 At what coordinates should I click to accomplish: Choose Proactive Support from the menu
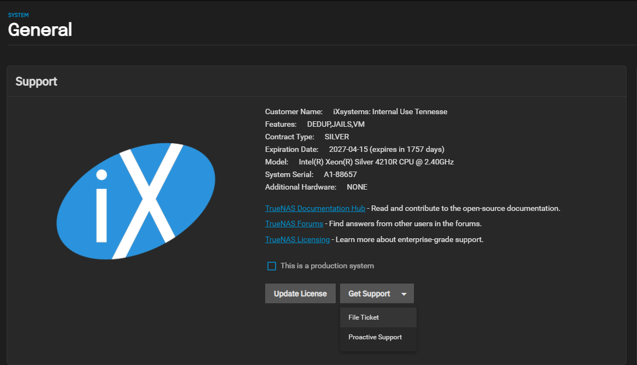click(378, 337)
